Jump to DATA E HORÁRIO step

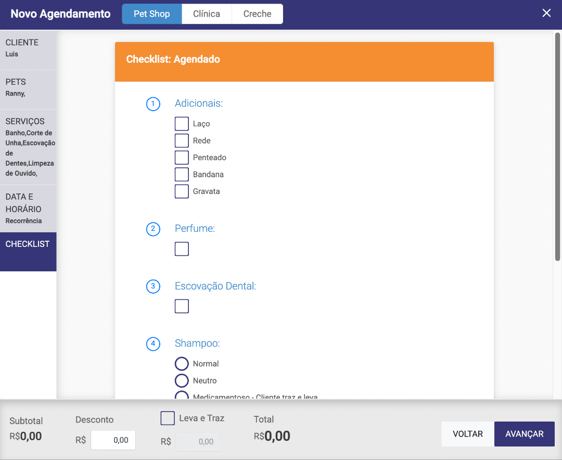[x=28, y=208]
